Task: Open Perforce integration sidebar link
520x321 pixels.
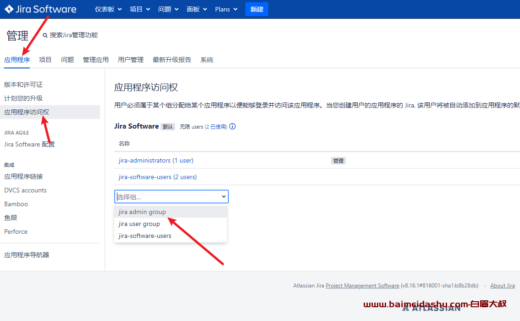Action: point(16,232)
